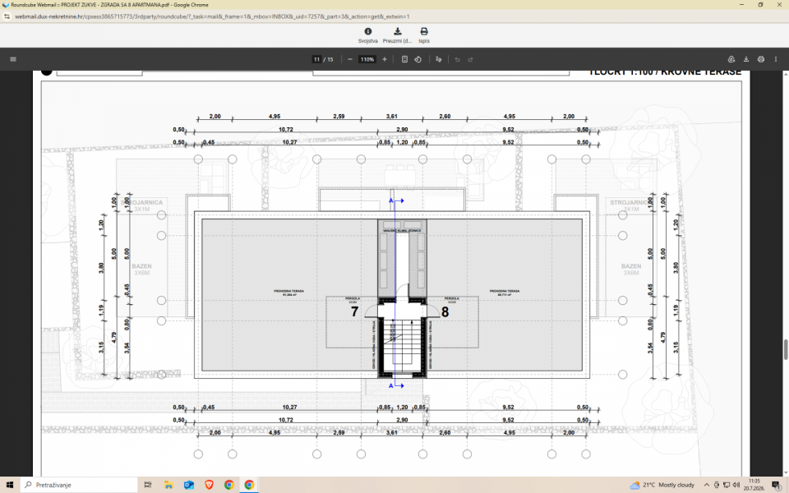Click the Save to Drive icon
Viewport: 789px width, 493px height.
click(x=731, y=59)
